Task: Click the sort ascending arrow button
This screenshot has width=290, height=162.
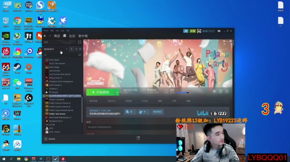Action: click(x=71, y=49)
